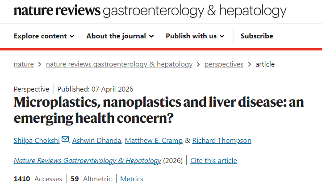322x192 pixels.
Task: Expand the Publish with us dropdown
Action: (195, 36)
